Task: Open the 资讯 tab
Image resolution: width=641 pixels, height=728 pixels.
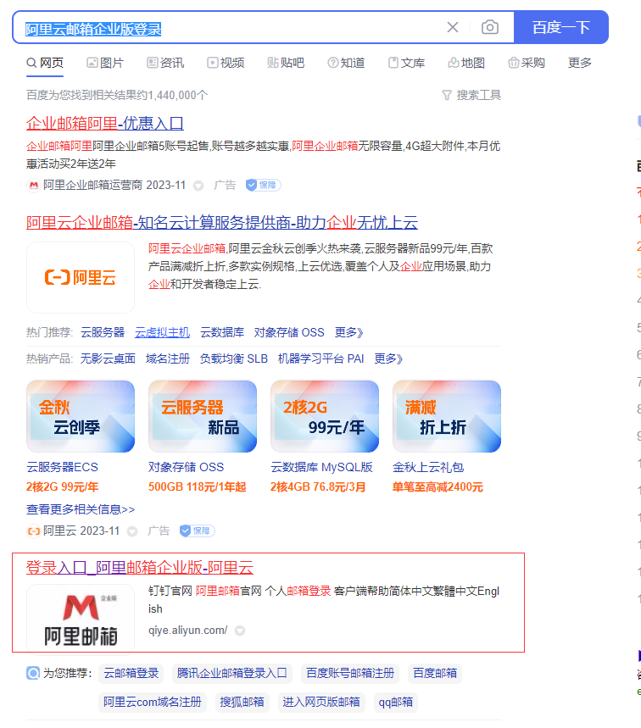Action: (x=166, y=63)
